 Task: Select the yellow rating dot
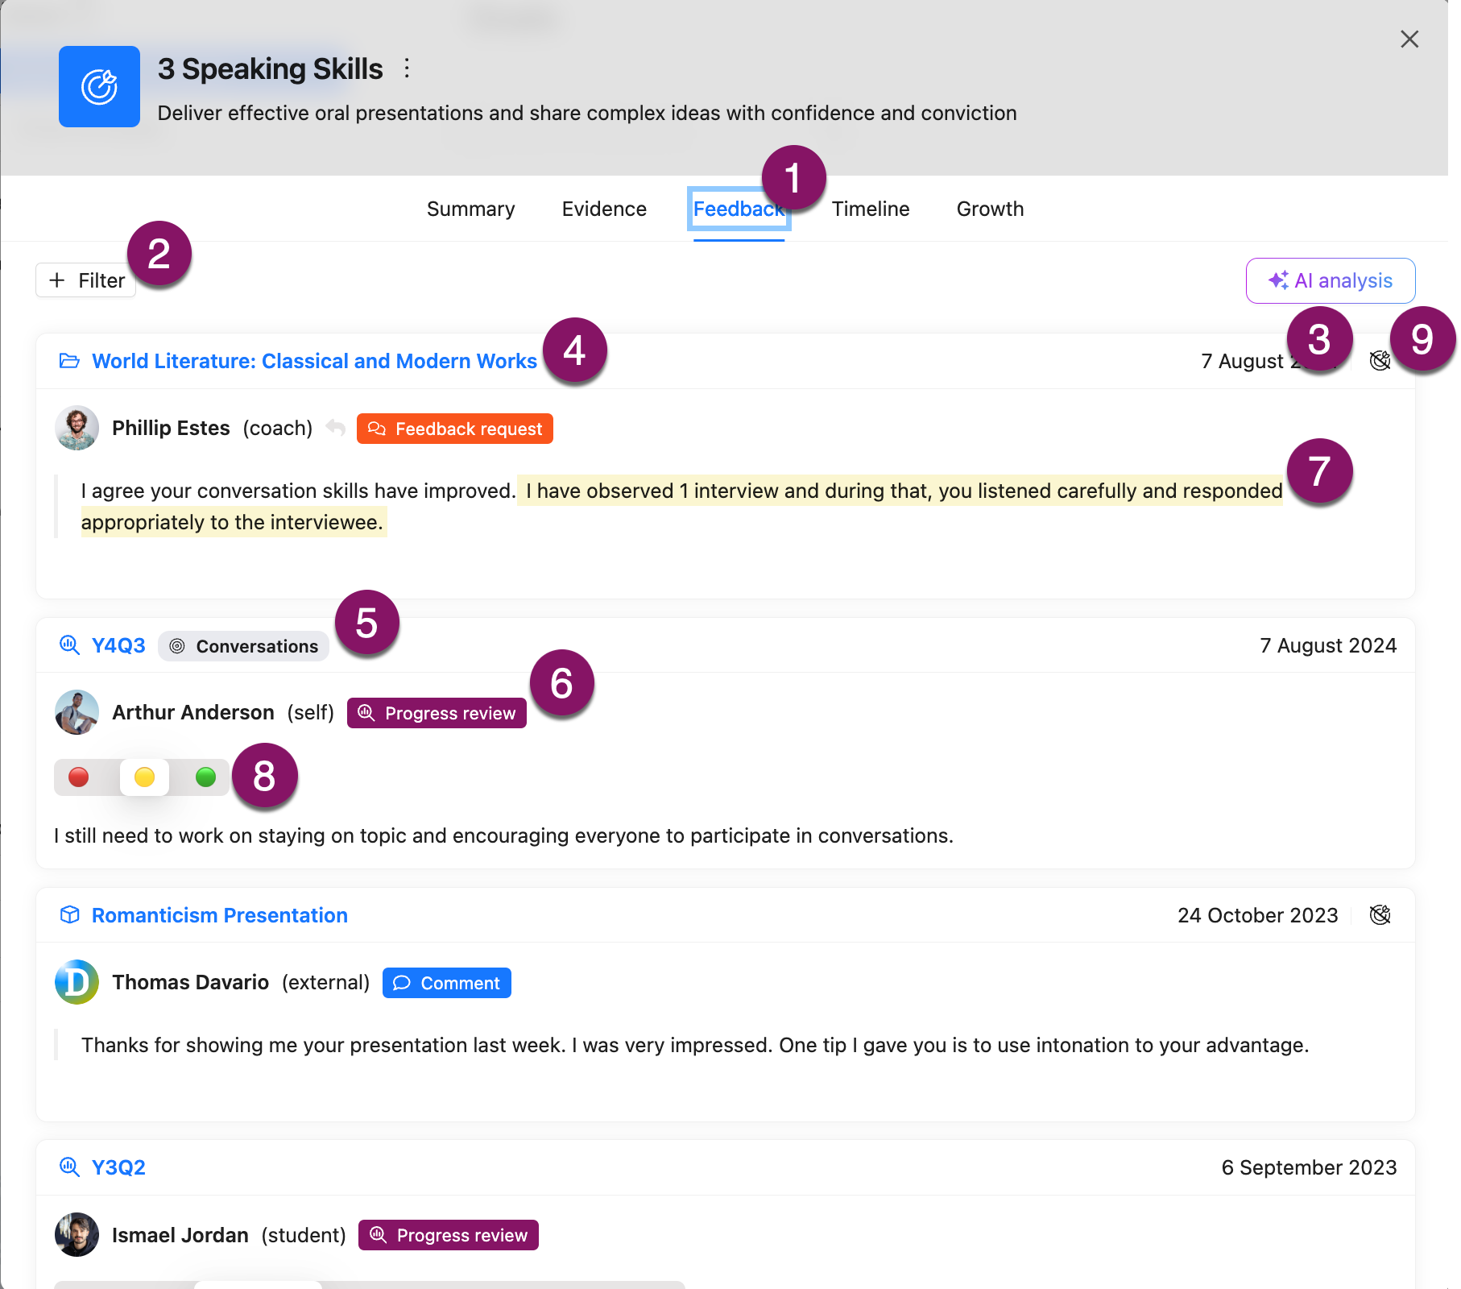[144, 777]
